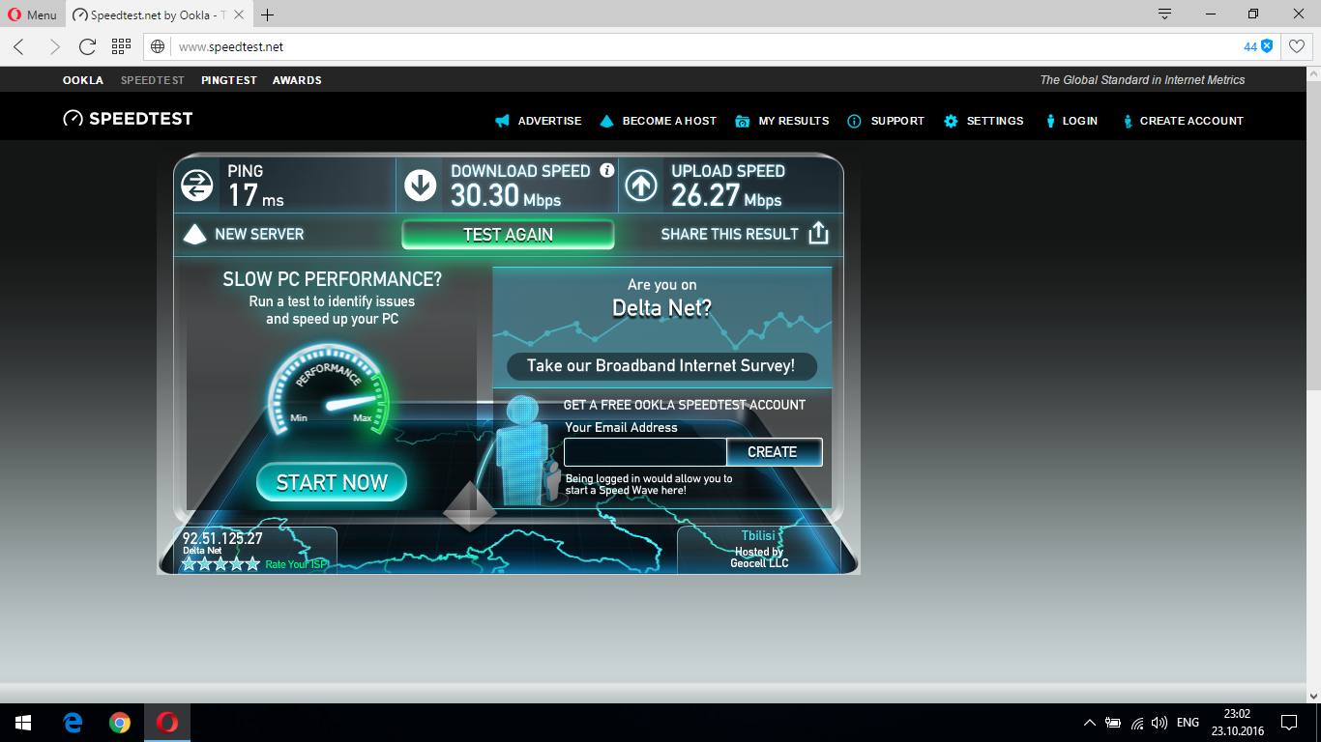
Task: Click Take our Broadband Internet Survey
Action: [x=661, y=366]
